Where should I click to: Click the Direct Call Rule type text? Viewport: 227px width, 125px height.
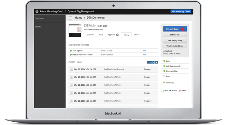coord(106,51)
